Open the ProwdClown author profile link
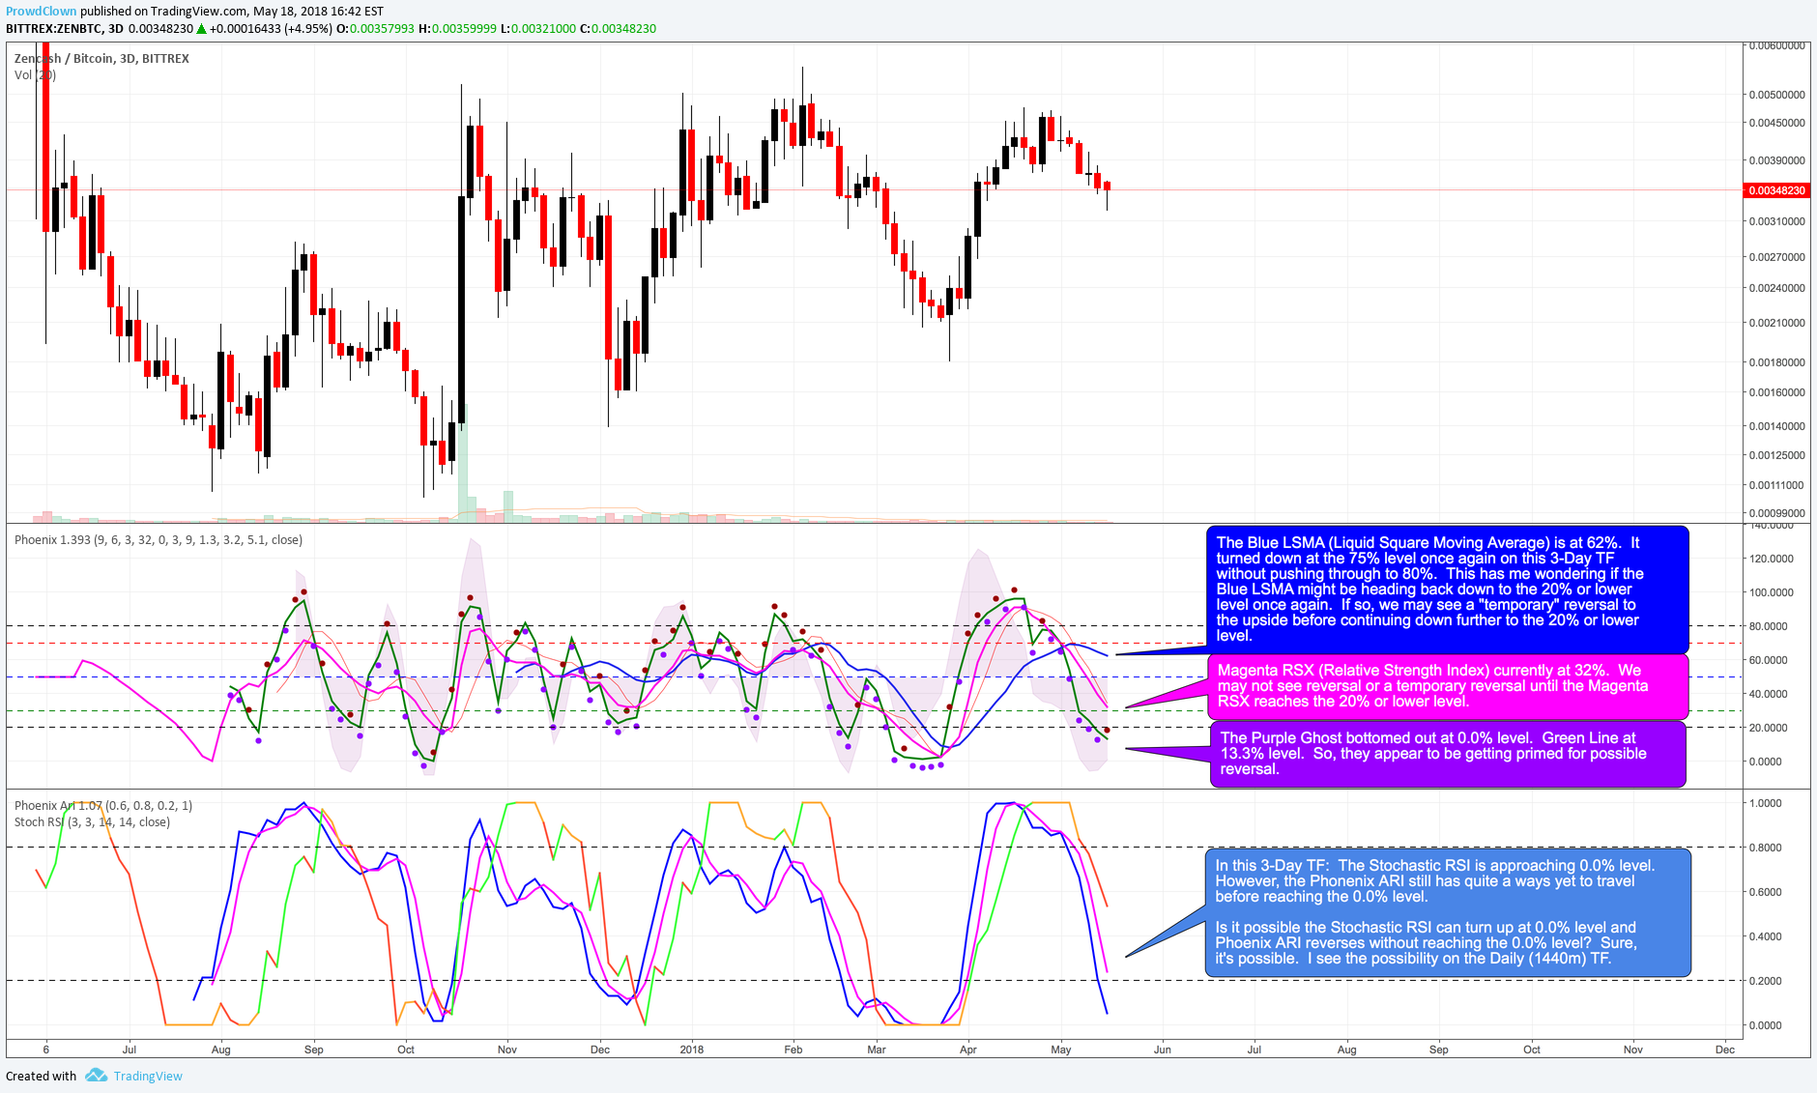Image resolution: width=1817 pixels, height=1093 pixels. [x=41, y=11]
